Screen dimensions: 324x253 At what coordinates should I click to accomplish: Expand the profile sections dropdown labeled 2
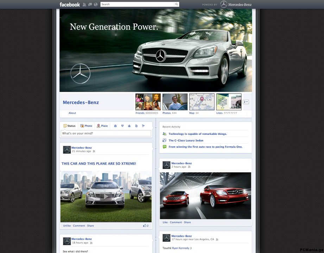coord(246,102)
